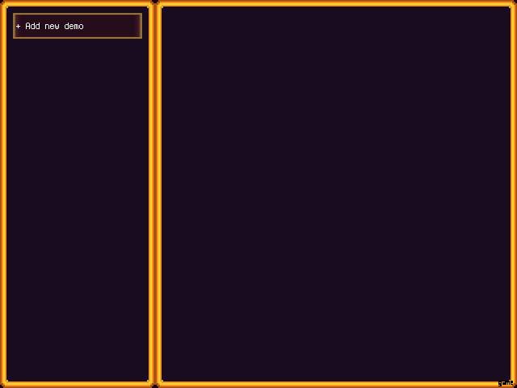517x388 pixels.
Task: Click the blank space right of "demo" in the button
Action: [x=113, y=27]
